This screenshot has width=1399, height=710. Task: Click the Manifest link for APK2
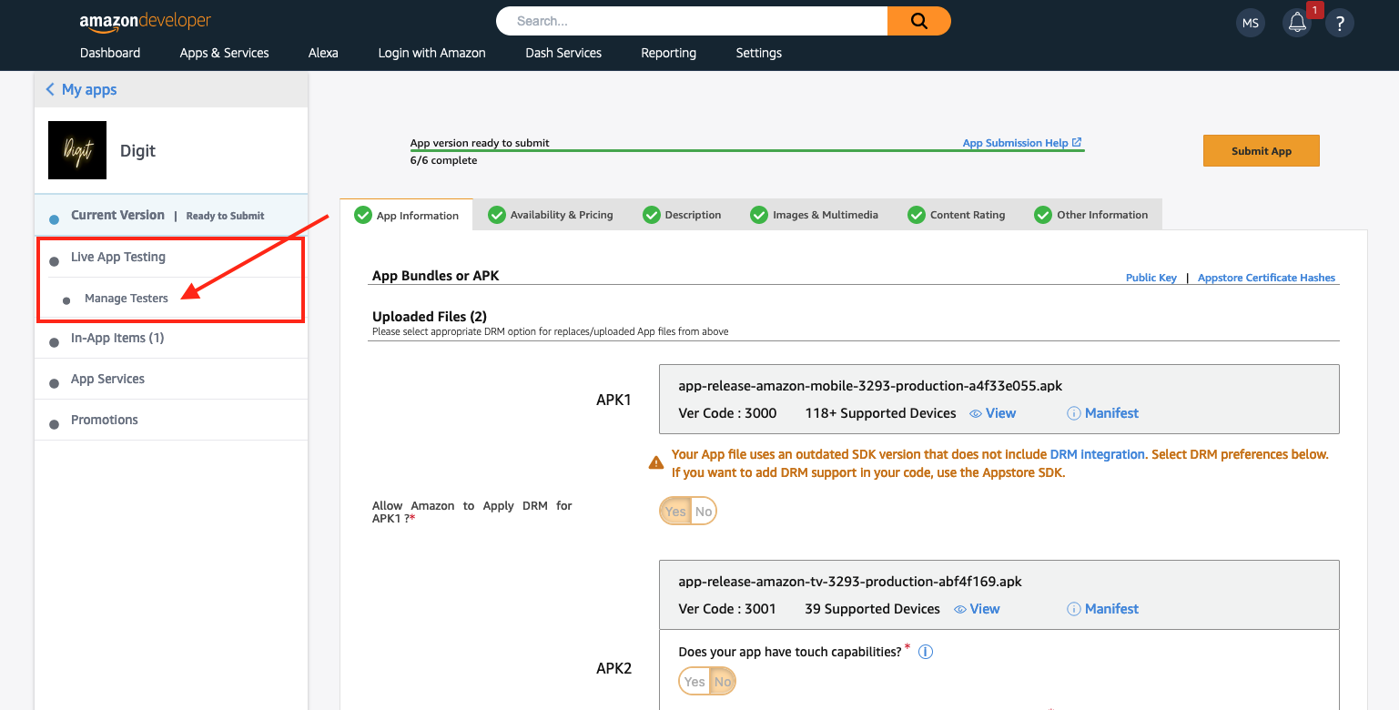[x=1111, y=609]
